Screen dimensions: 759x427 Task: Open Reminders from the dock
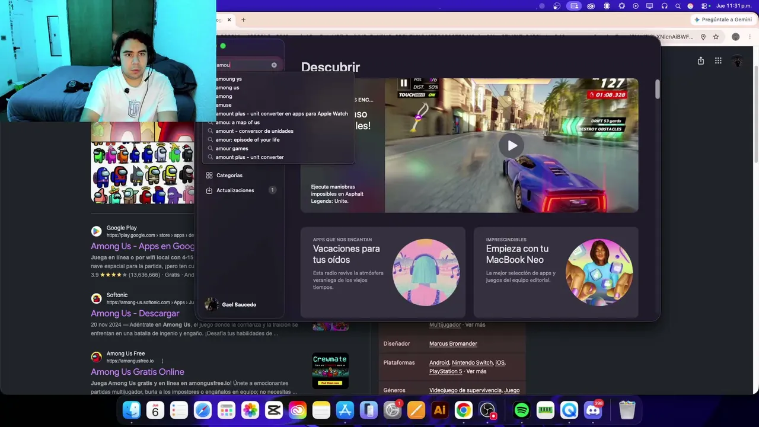pyautogui.click(x=179, y=410)
